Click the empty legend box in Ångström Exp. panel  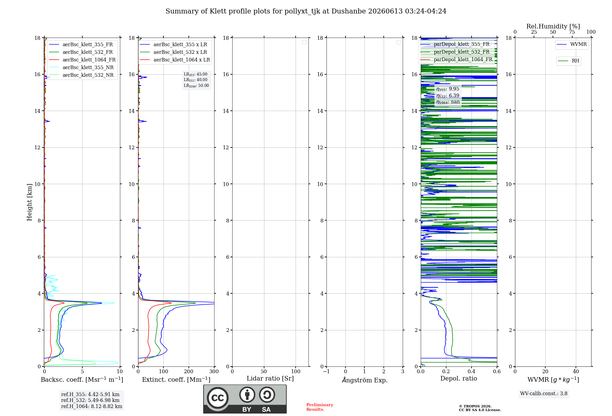tap(398, 42)
